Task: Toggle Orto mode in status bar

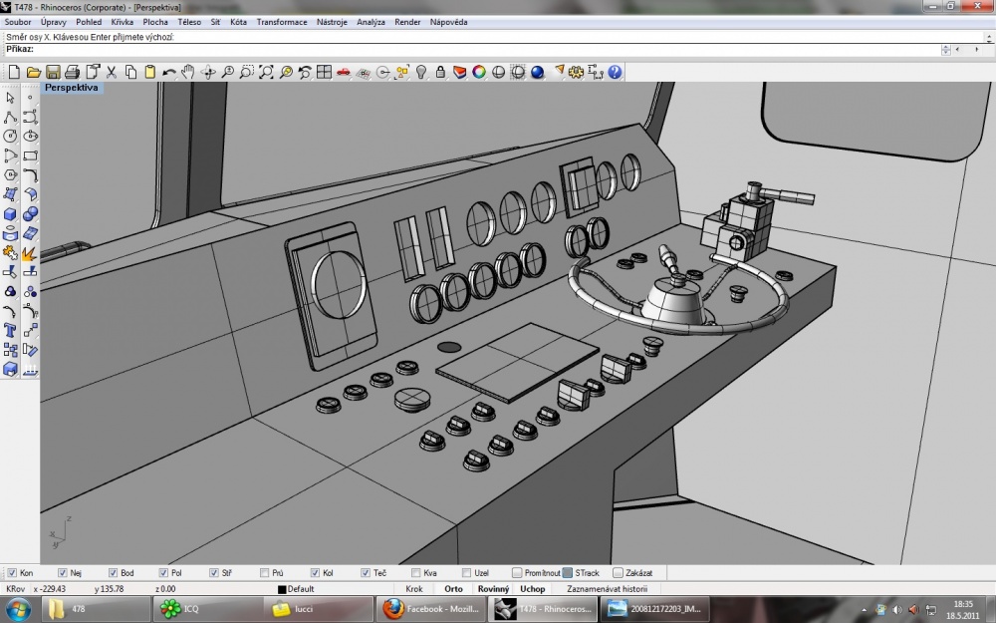Action: coord(453,589)
